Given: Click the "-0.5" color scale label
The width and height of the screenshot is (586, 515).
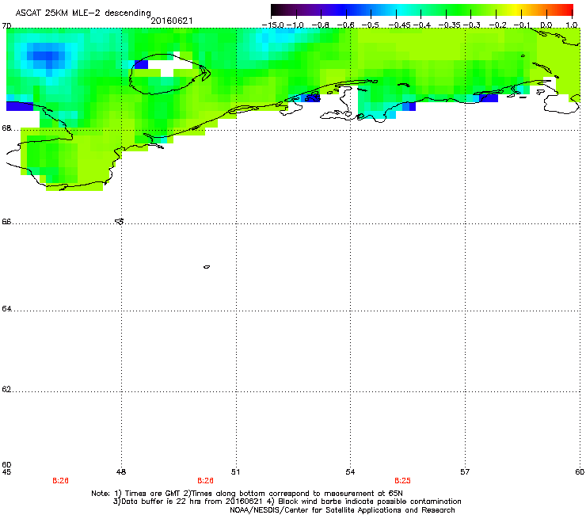Looking at the screenshot, I should pyautogui.click(x=371, y=25).
